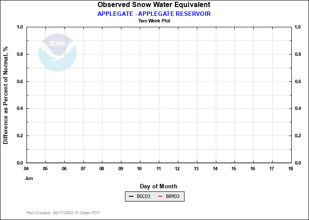
Task: Click x-axis tick label 05
Action: [x=45, y=169]
